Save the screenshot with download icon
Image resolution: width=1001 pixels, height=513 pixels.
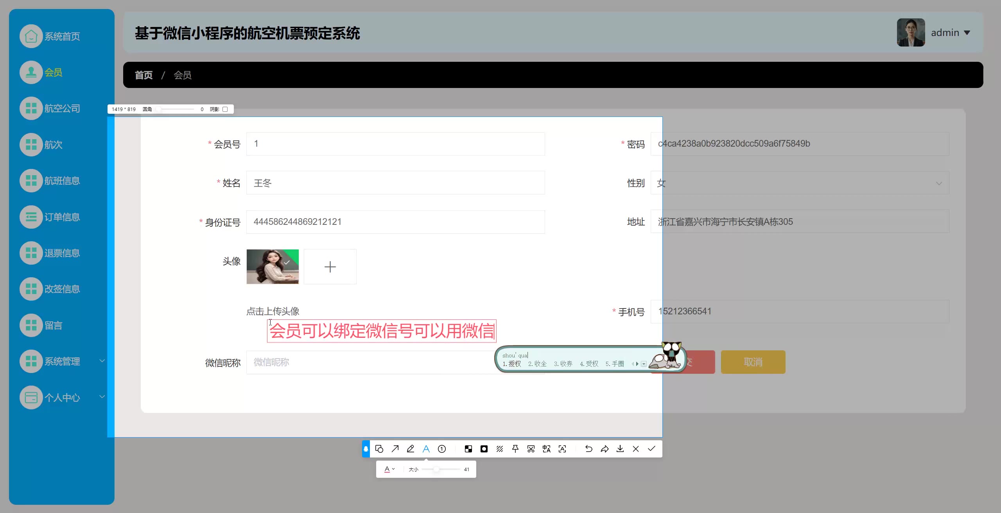point(620,449)
